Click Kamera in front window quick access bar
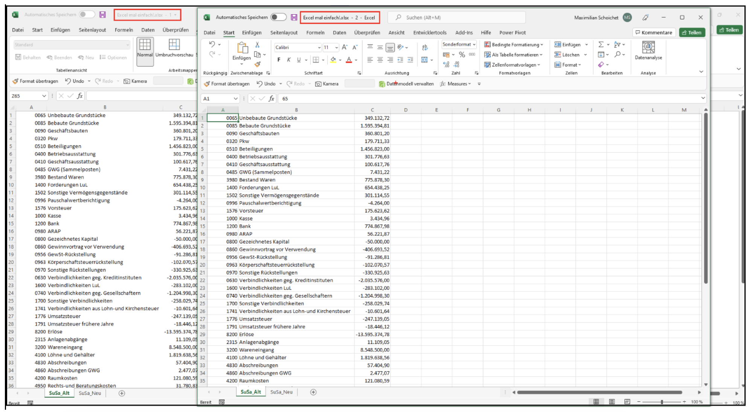The height and width of the screenshot is (412, 752). pyautogui.click(x=327, y=84)
